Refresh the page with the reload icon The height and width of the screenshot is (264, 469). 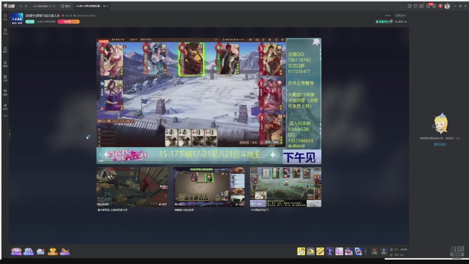tap(26, 6)
